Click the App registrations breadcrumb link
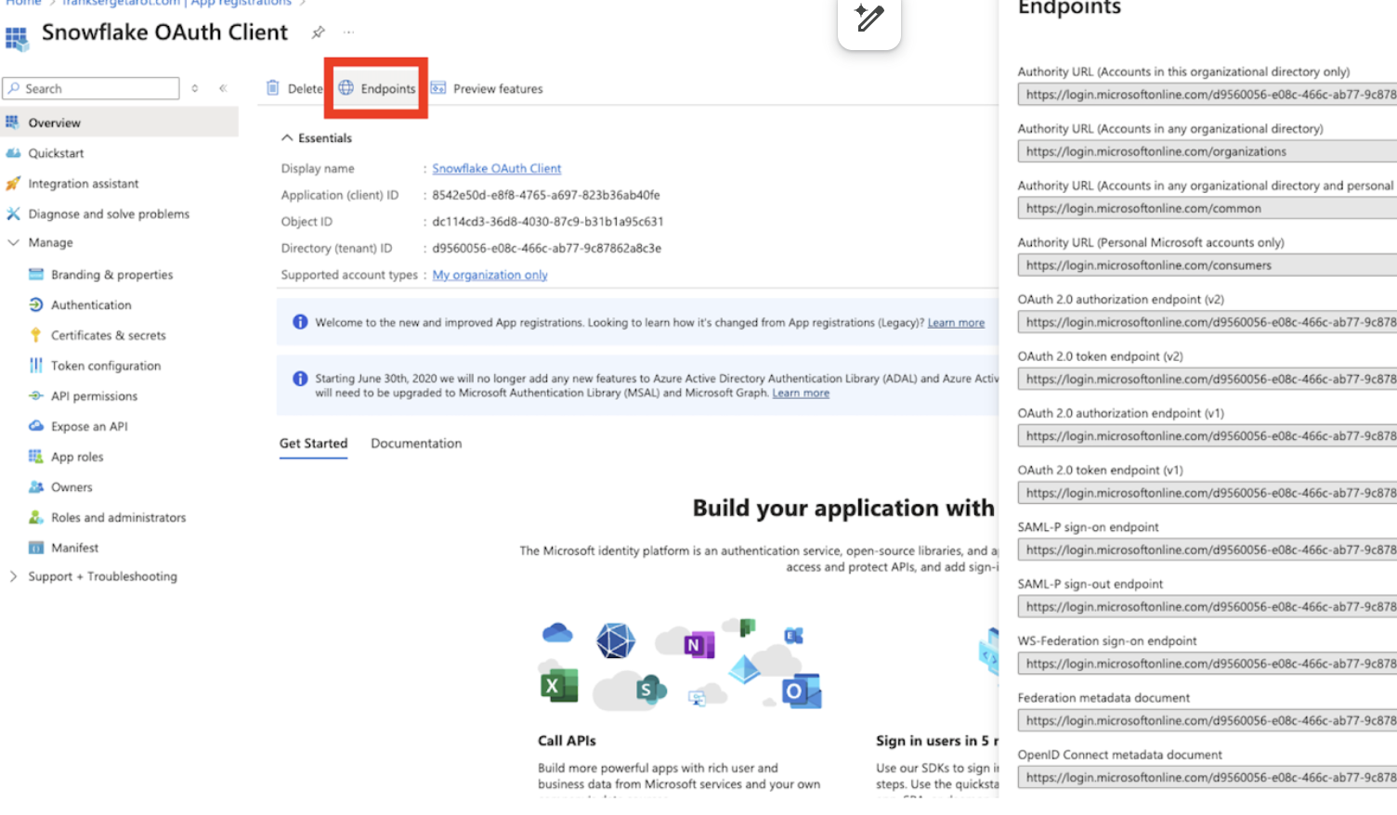Viewport: 1397px width, 815px height. [x=241, y=3]
